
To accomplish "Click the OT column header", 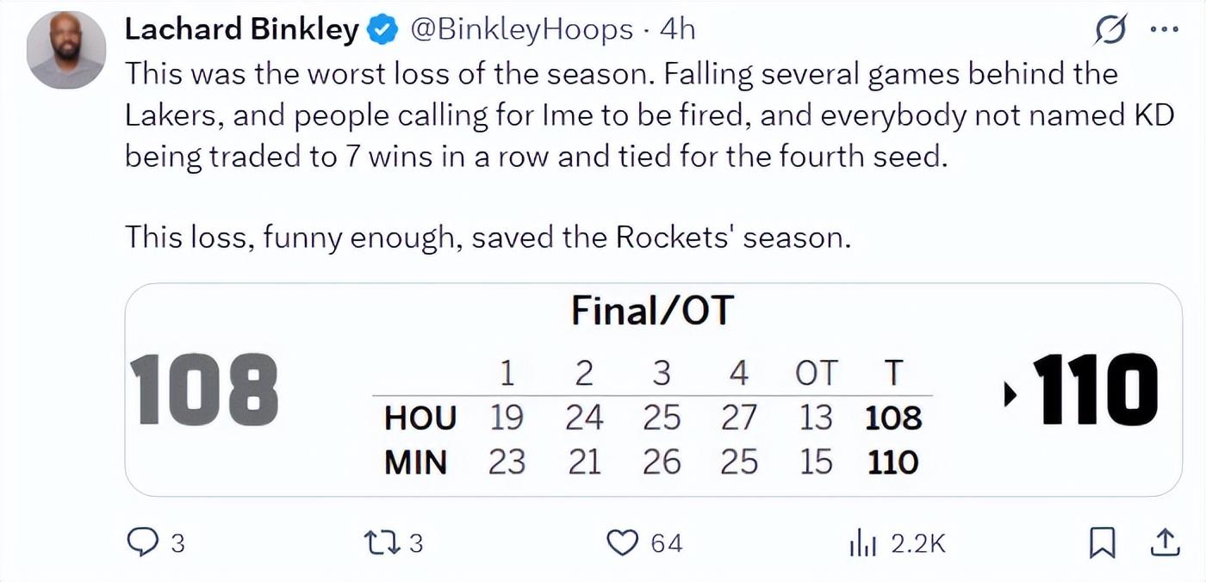I will (815, 374).
